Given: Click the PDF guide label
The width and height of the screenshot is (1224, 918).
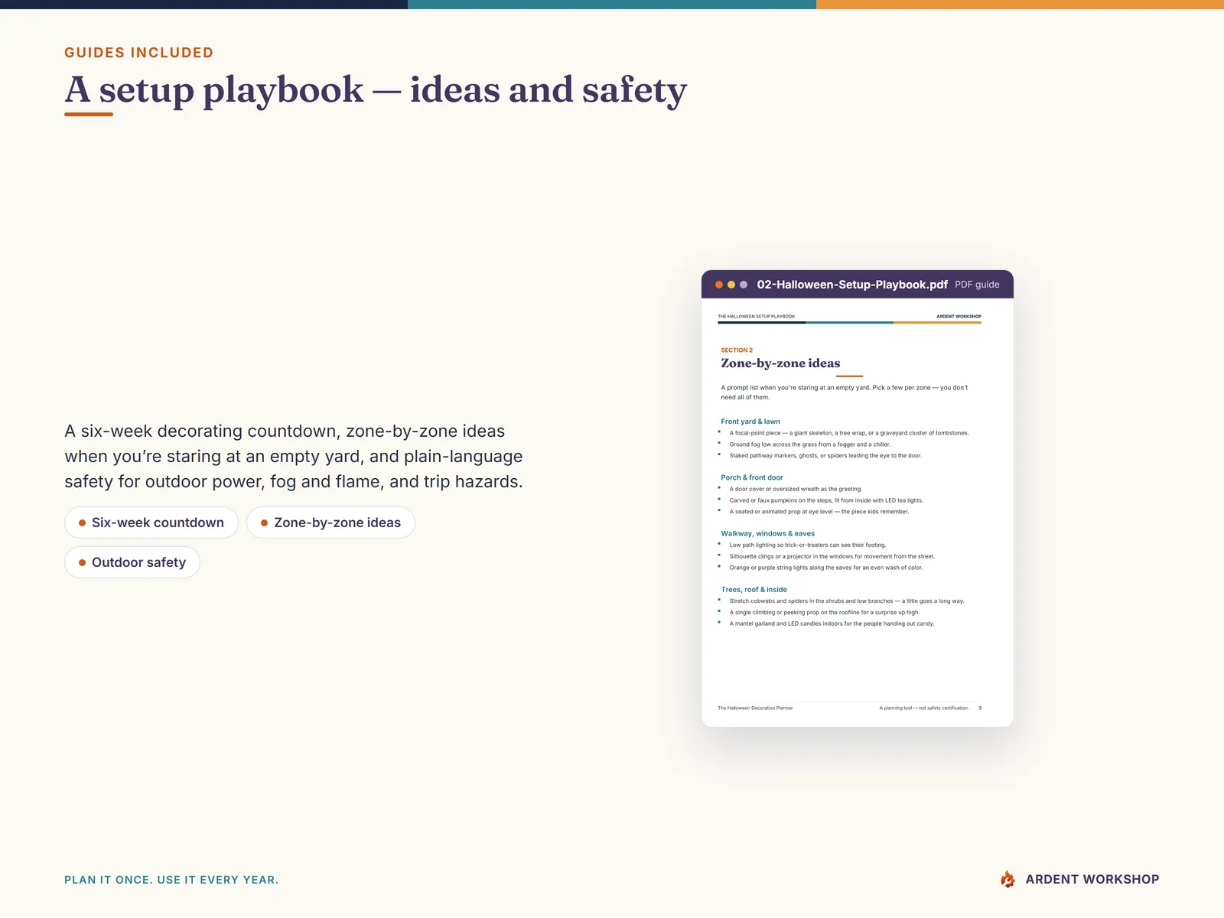Looking at the screenshot, I should coord(977,285).
